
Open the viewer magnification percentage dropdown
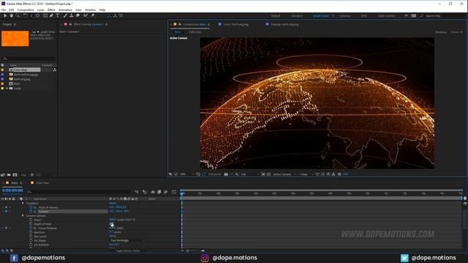[187, 174]
